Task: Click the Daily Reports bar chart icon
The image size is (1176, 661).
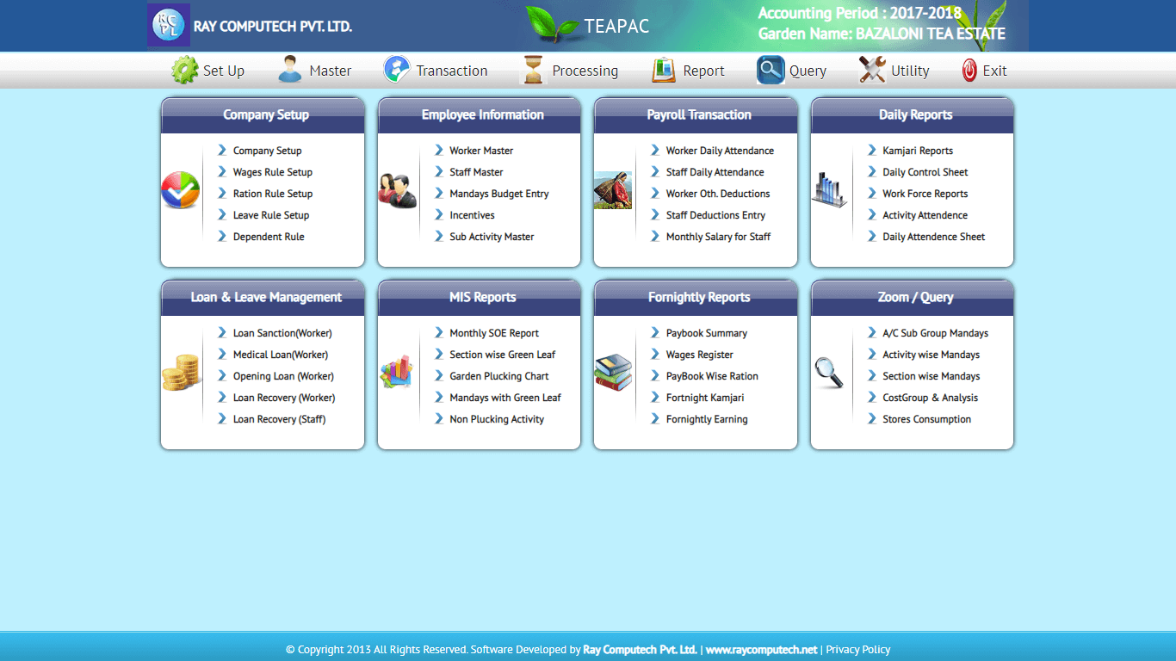Action: tap(829, 190)
